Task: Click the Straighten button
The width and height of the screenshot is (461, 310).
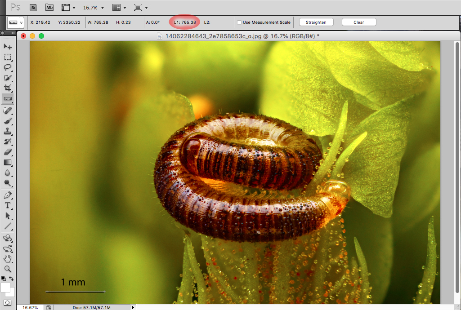Action: (316, 22)
